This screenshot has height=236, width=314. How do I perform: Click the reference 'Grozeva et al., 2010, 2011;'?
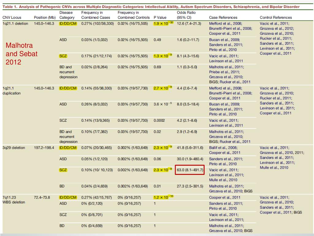pos(282,153)
